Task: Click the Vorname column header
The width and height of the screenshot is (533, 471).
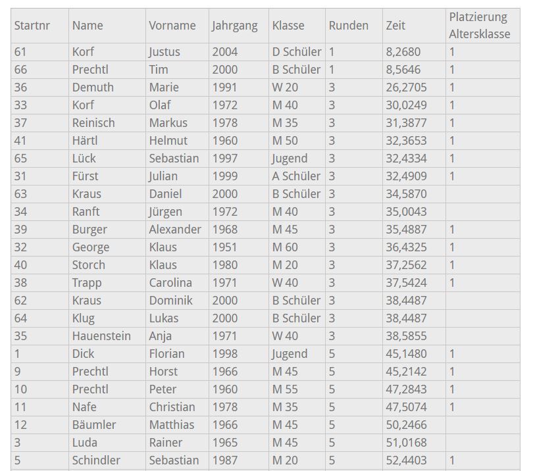Action: click(172, 26)
